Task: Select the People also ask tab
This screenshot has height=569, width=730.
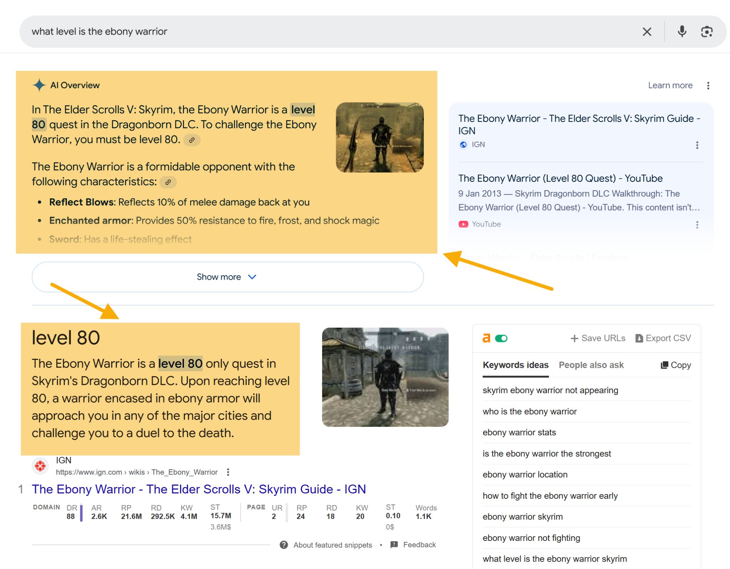Action: (x=591, y=364)
